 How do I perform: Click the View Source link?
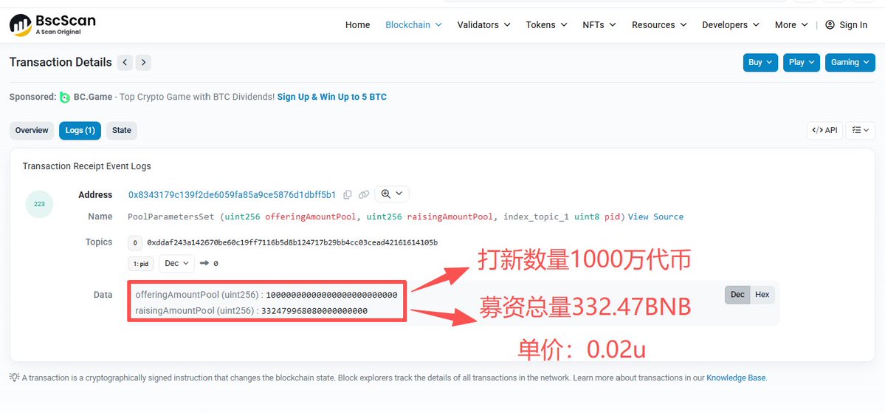[x=655, y=216]
